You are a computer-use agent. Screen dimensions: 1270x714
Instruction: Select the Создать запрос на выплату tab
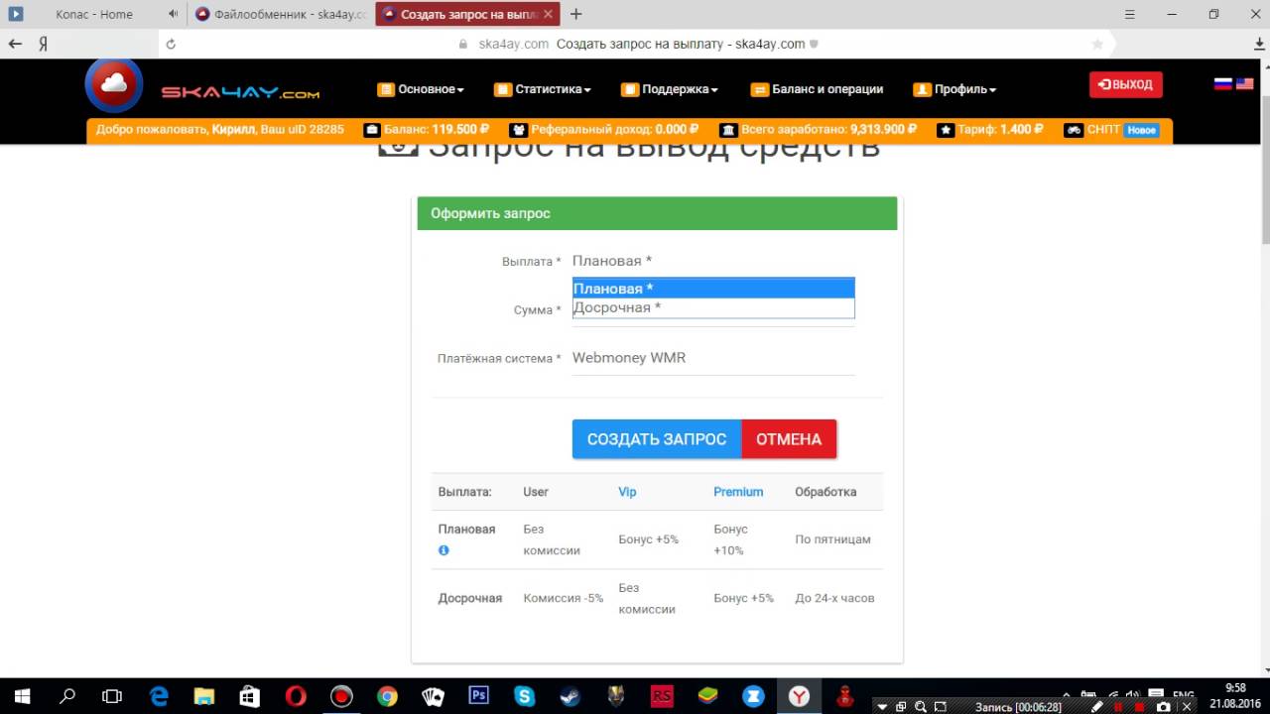465,14
